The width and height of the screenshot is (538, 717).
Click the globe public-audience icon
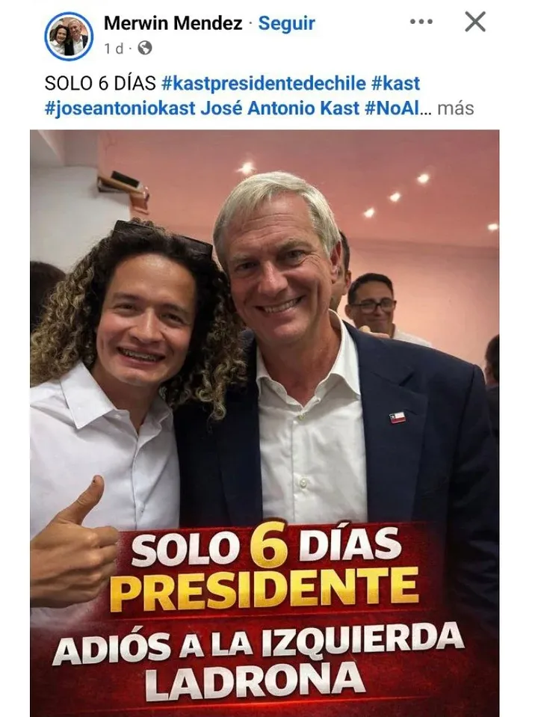coord(144,48)
